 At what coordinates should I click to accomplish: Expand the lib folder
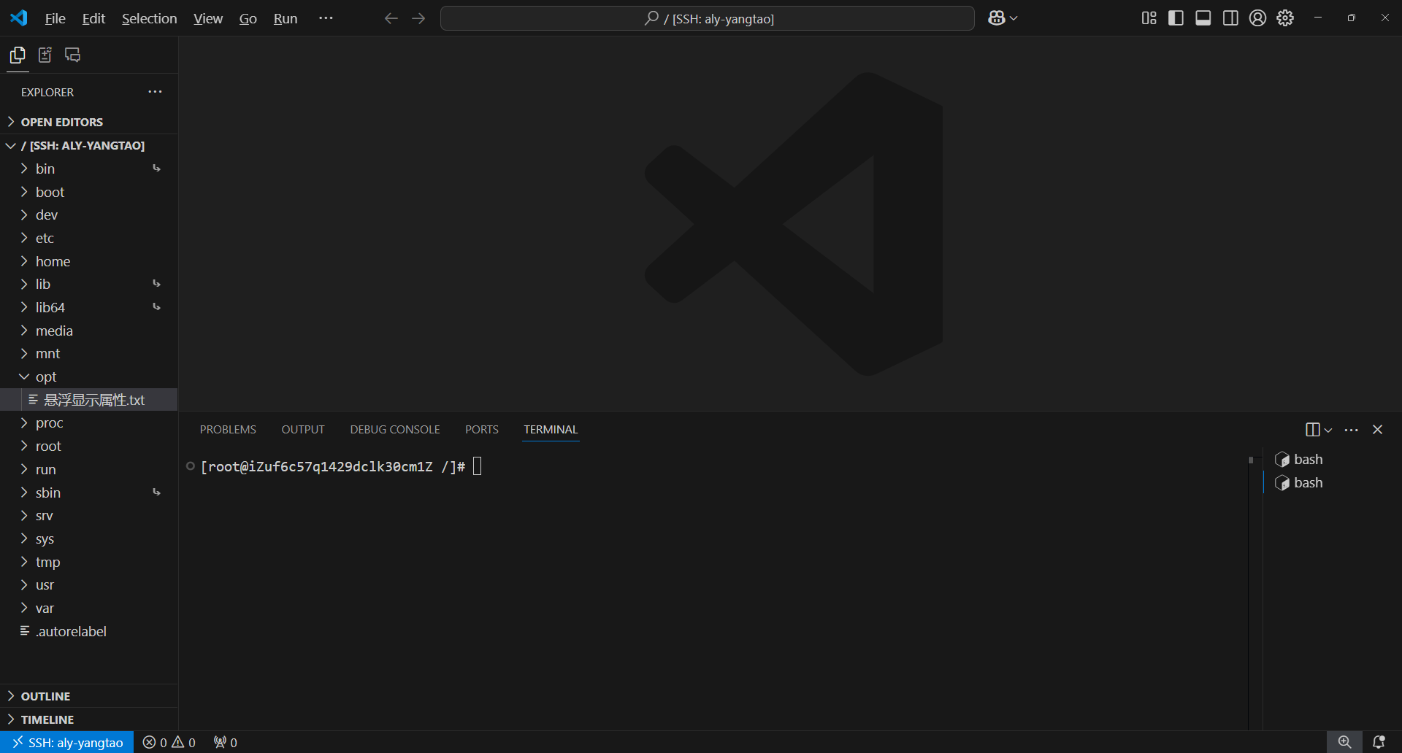[x=89, y=284]
